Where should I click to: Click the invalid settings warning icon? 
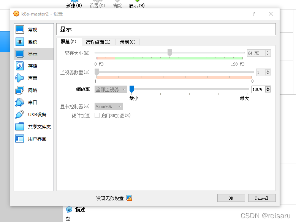tap(129, 198)
